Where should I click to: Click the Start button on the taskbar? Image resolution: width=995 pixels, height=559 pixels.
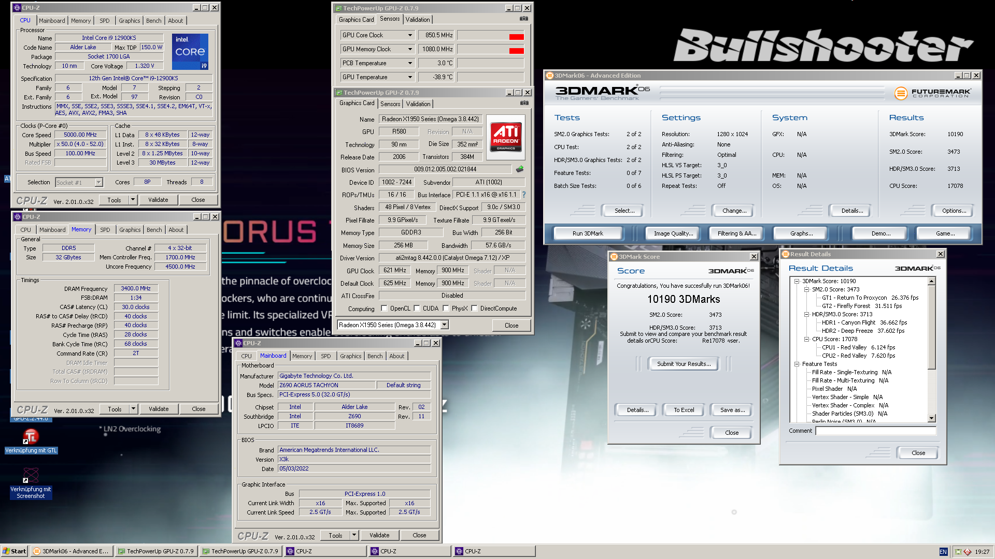point(15,551)
